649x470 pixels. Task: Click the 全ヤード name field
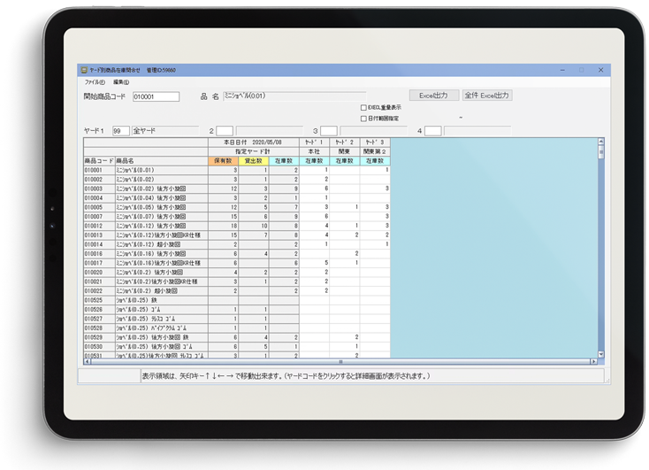tap(165, 131)
